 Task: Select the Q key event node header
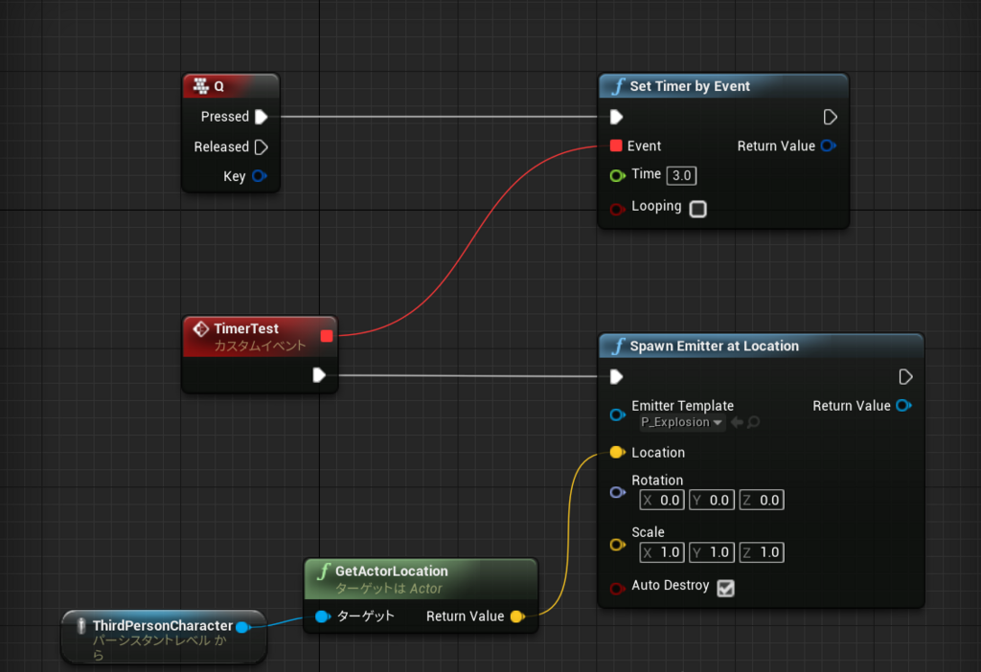pos(231,86)
